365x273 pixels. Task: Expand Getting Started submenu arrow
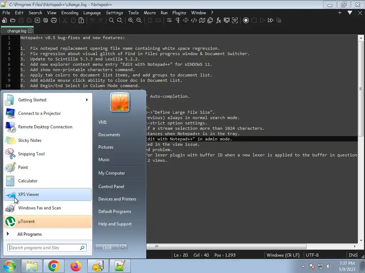tap(87, 100)
